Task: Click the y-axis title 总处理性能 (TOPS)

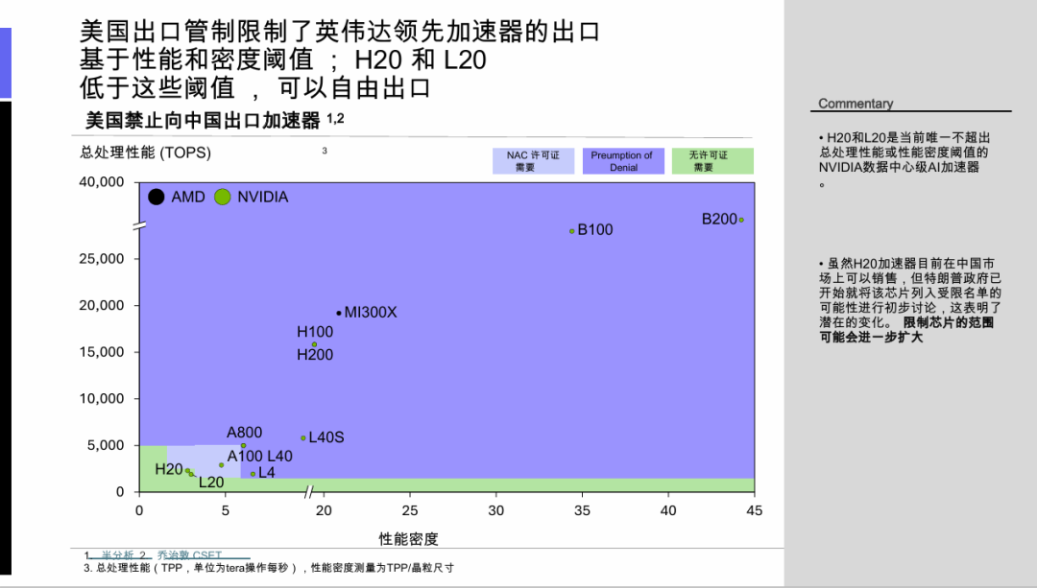Action: pos(146,153)
